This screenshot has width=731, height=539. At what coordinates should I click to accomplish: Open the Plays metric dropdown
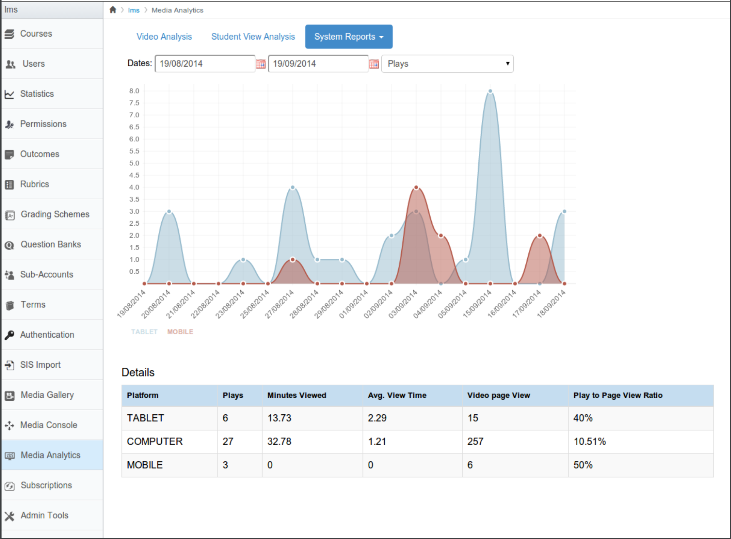tap(447, 64)
